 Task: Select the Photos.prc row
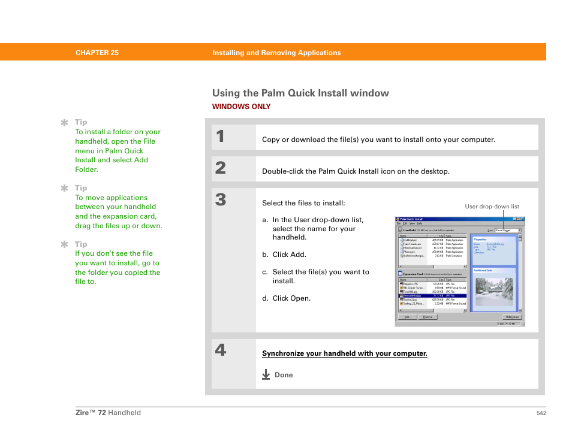pos(432,252)
